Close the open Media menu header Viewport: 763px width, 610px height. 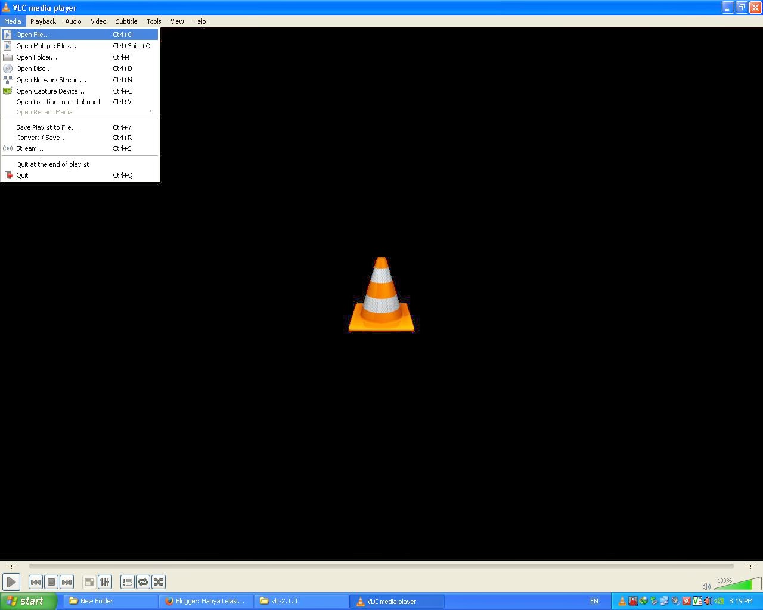[13, 21]
